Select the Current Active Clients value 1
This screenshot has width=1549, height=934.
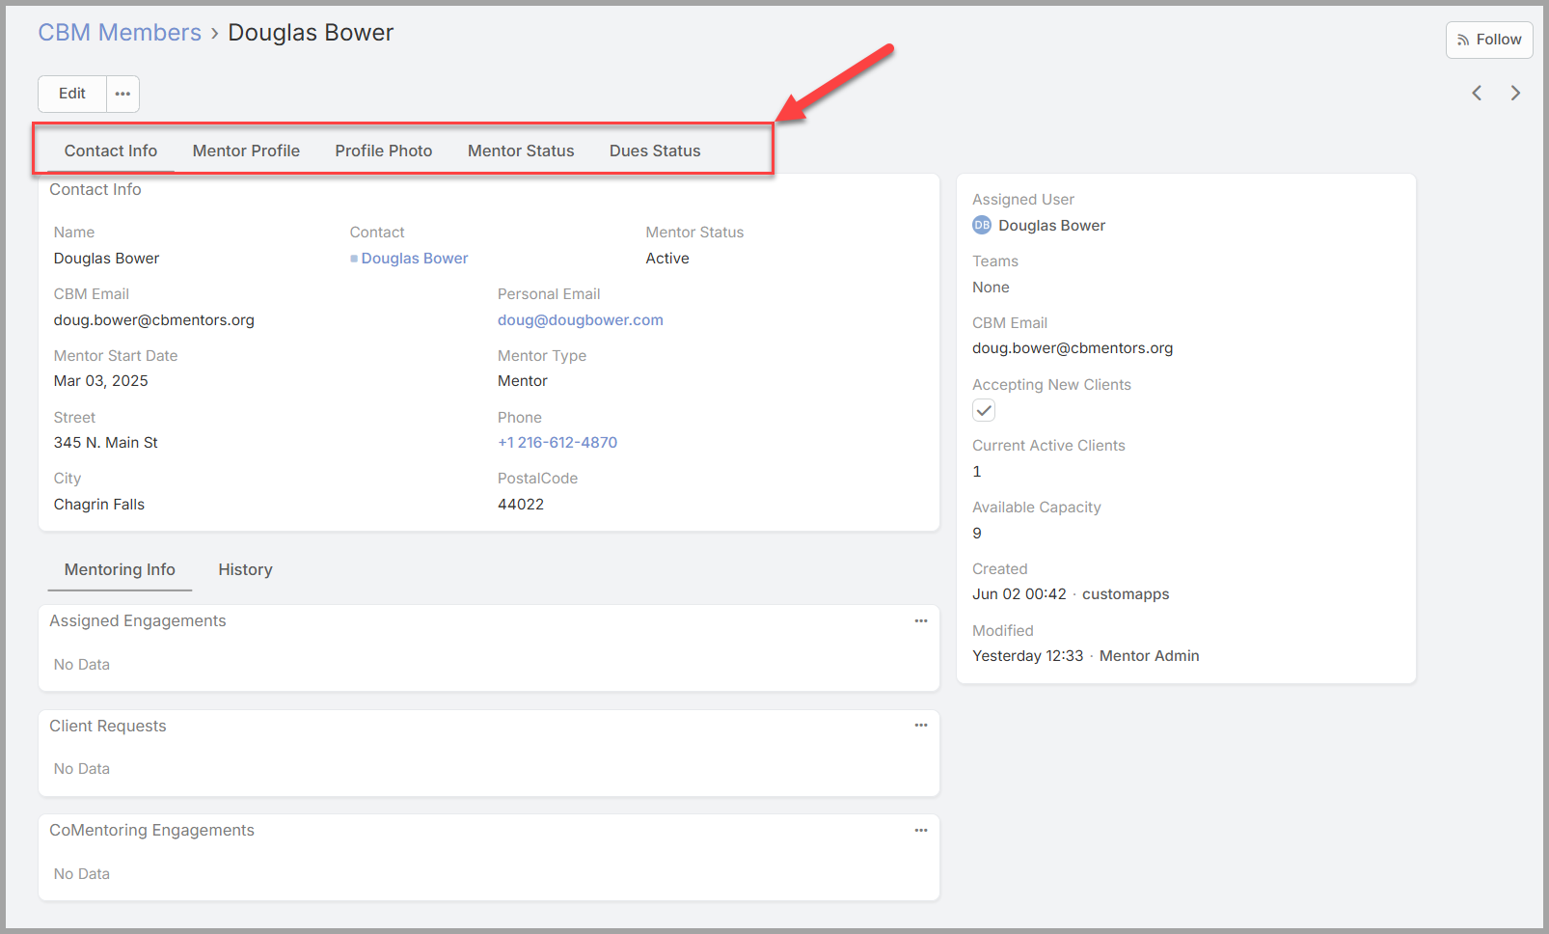click(977, 471)
